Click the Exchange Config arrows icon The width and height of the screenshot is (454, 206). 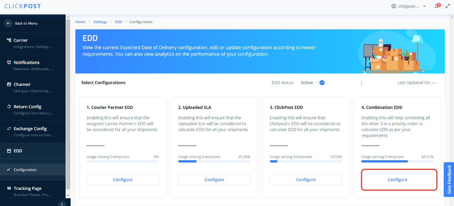9,129
